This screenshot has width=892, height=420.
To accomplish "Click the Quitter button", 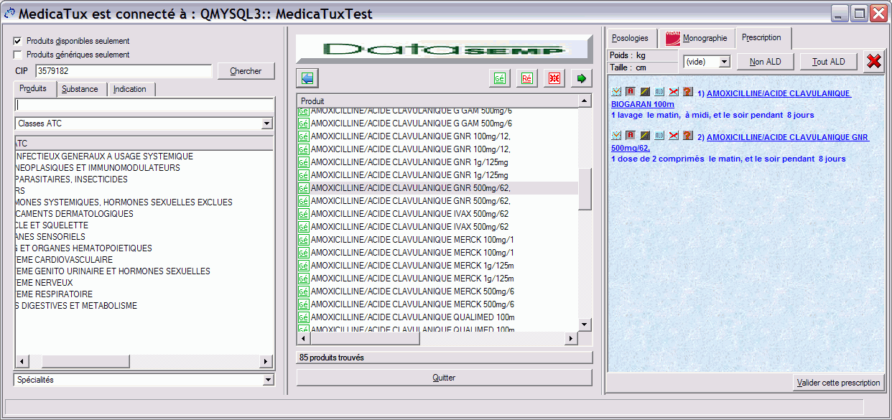I will [444, 378].
